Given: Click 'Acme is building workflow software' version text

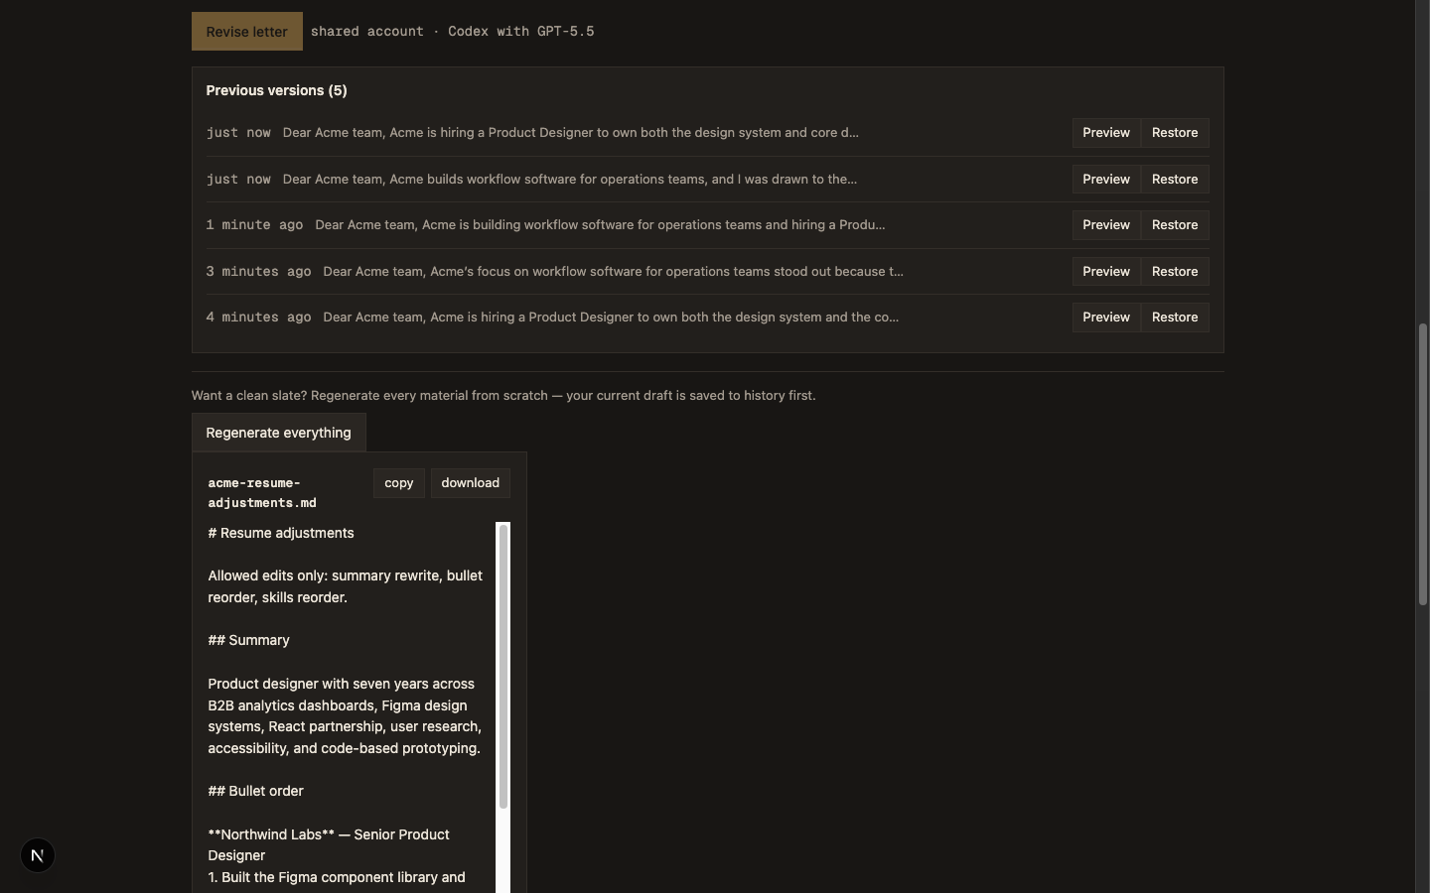Looking at the screenshot, I should [600, 225].
